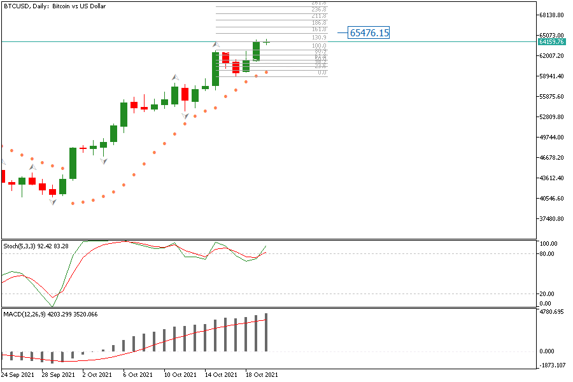Select the 236.8 Fibonacci level label

tap(319, 10)
